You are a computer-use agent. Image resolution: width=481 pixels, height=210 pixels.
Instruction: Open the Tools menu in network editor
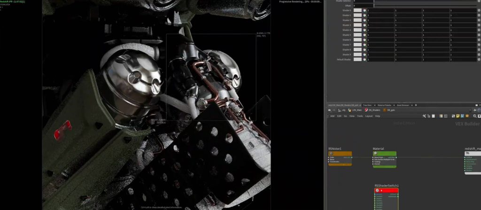click(360, 116)
